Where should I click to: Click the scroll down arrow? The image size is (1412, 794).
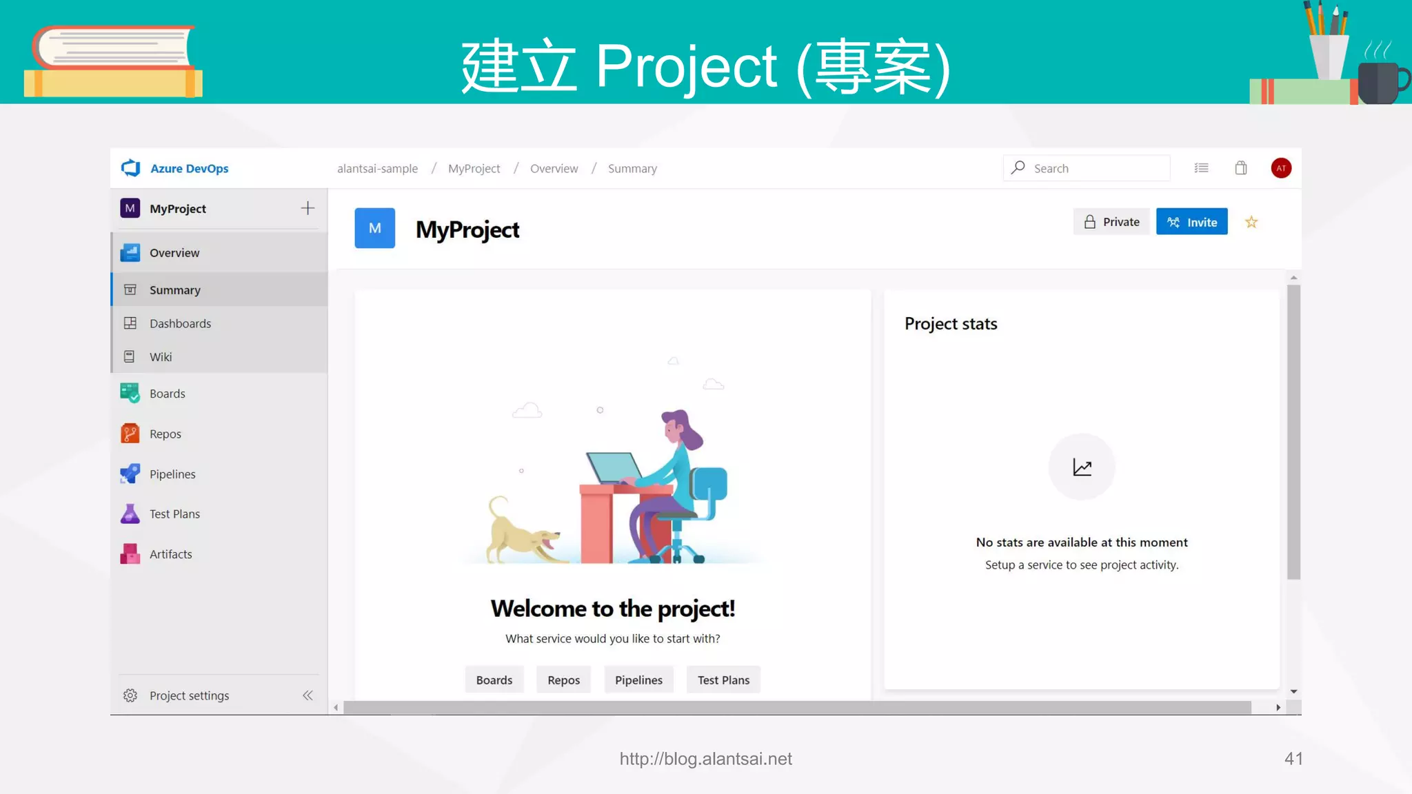point(1293,691)
